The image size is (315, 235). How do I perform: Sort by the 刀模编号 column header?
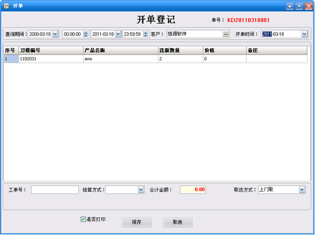pos(51,51)
